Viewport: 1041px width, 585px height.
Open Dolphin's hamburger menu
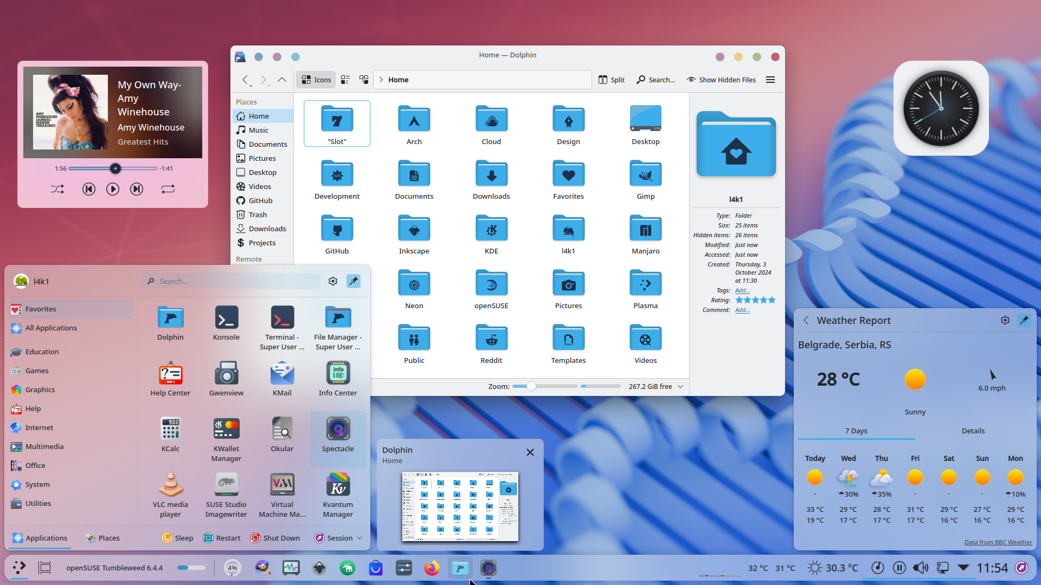click(x=770, y=80)
